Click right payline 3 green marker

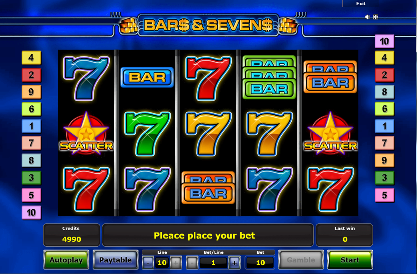pos(384,178)
